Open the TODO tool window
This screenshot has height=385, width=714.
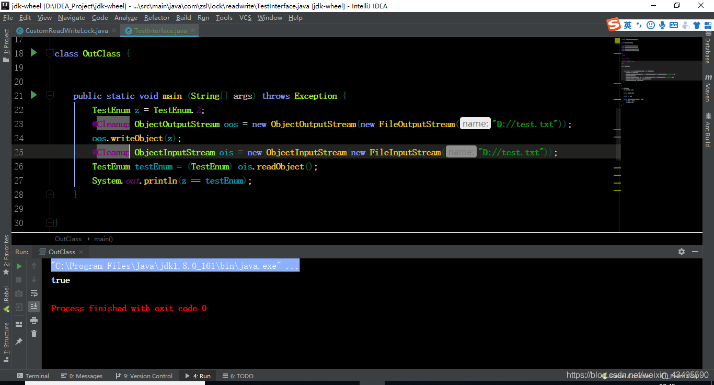tap(238, 376)
